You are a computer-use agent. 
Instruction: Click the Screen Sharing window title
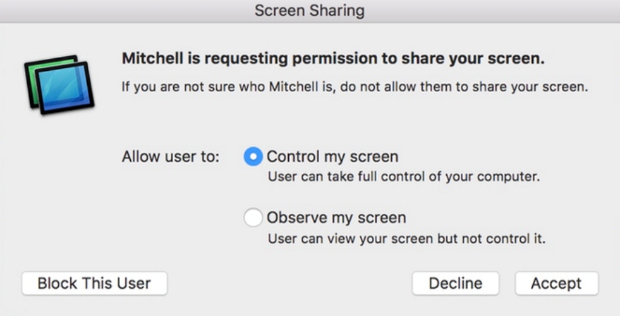[309, 11]
